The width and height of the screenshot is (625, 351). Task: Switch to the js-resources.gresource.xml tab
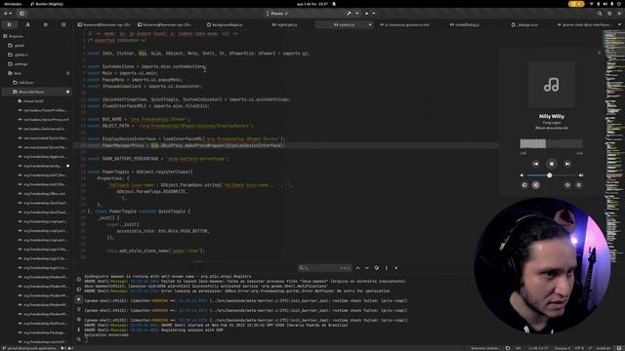point(404,24)
